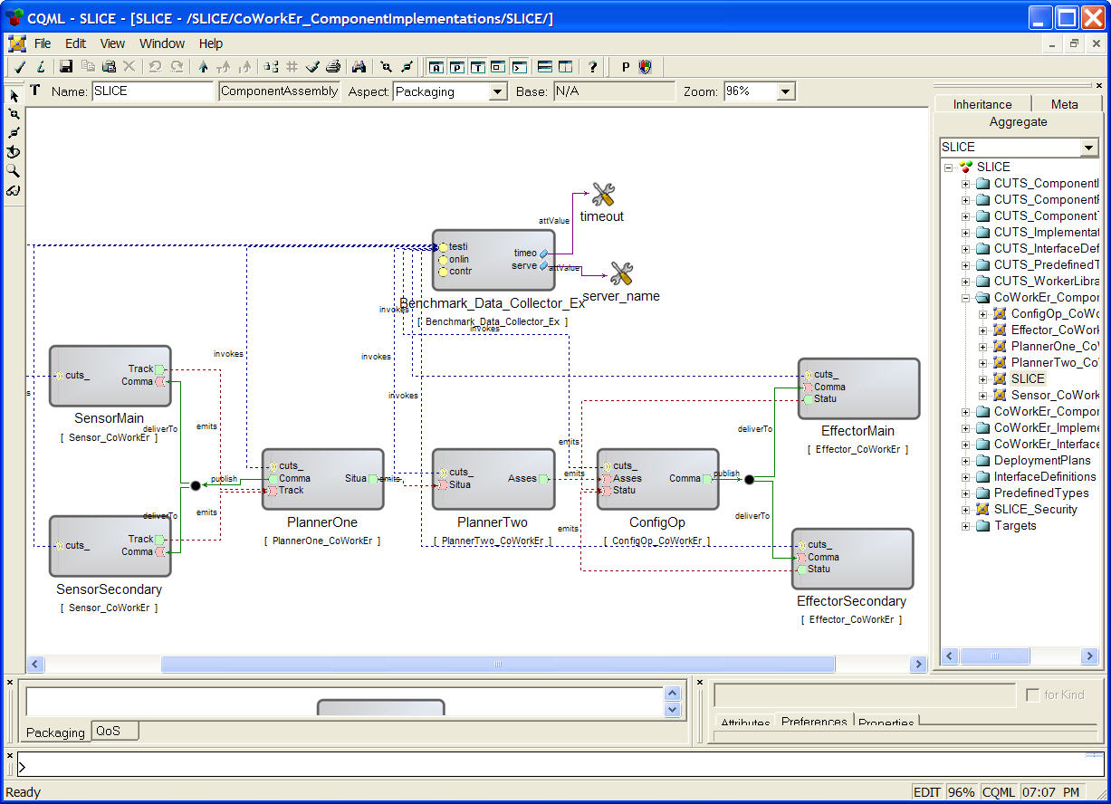This screenshot has width=1111, height=804.
Task: Select the visualization glasses tool
Action: tap(14, 190)
